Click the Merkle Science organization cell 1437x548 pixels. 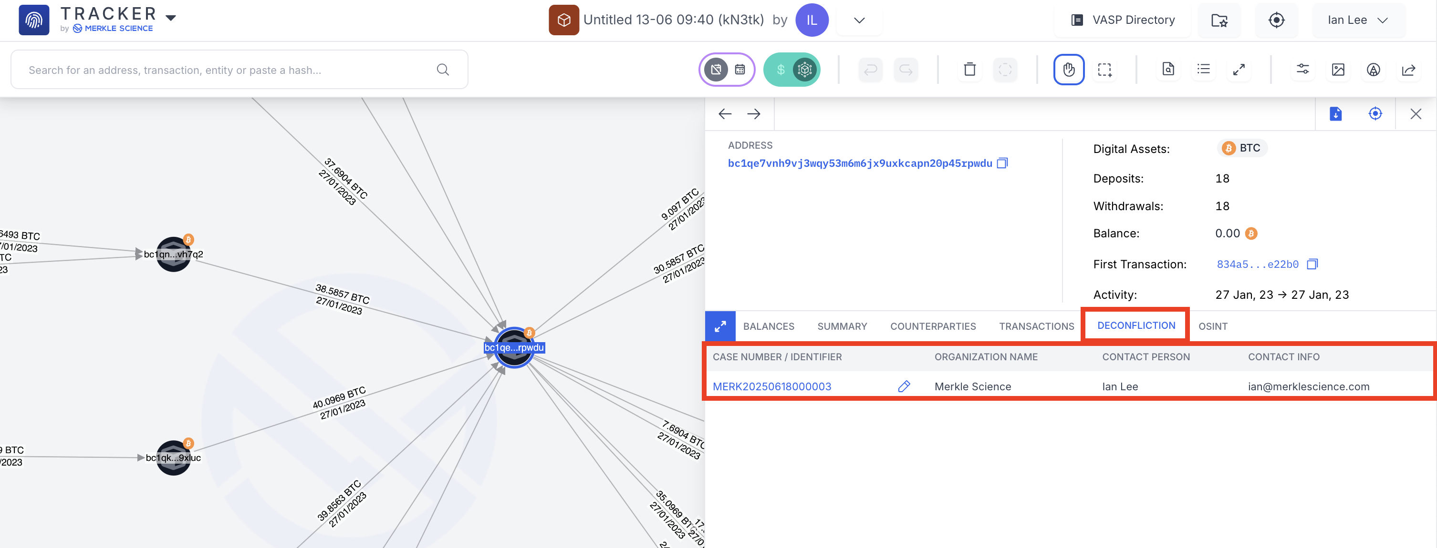(x=972, y=386)
